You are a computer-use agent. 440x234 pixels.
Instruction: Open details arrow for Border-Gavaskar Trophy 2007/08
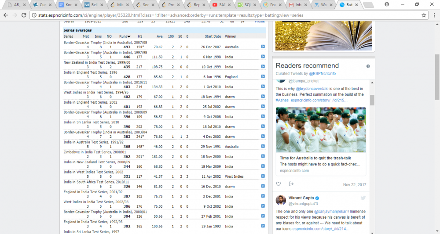(263, 47)
